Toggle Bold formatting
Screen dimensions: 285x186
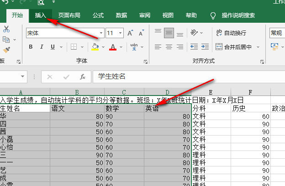coord(31,47)
